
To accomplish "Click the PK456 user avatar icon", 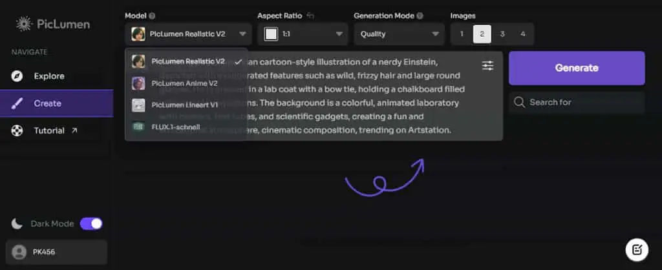I will tap(19, 253).
